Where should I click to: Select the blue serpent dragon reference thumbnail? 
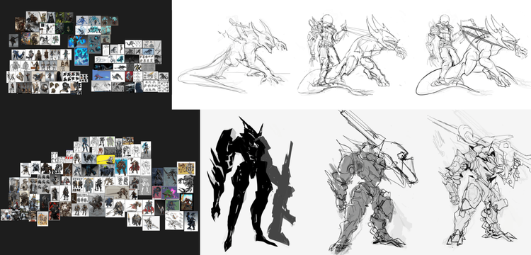(18, 55)
